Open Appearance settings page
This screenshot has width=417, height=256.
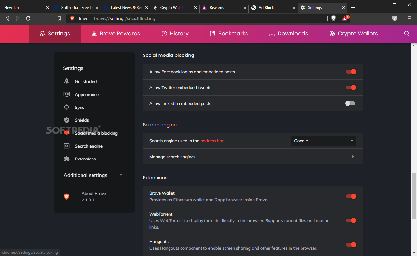click(x=87, y=94)
